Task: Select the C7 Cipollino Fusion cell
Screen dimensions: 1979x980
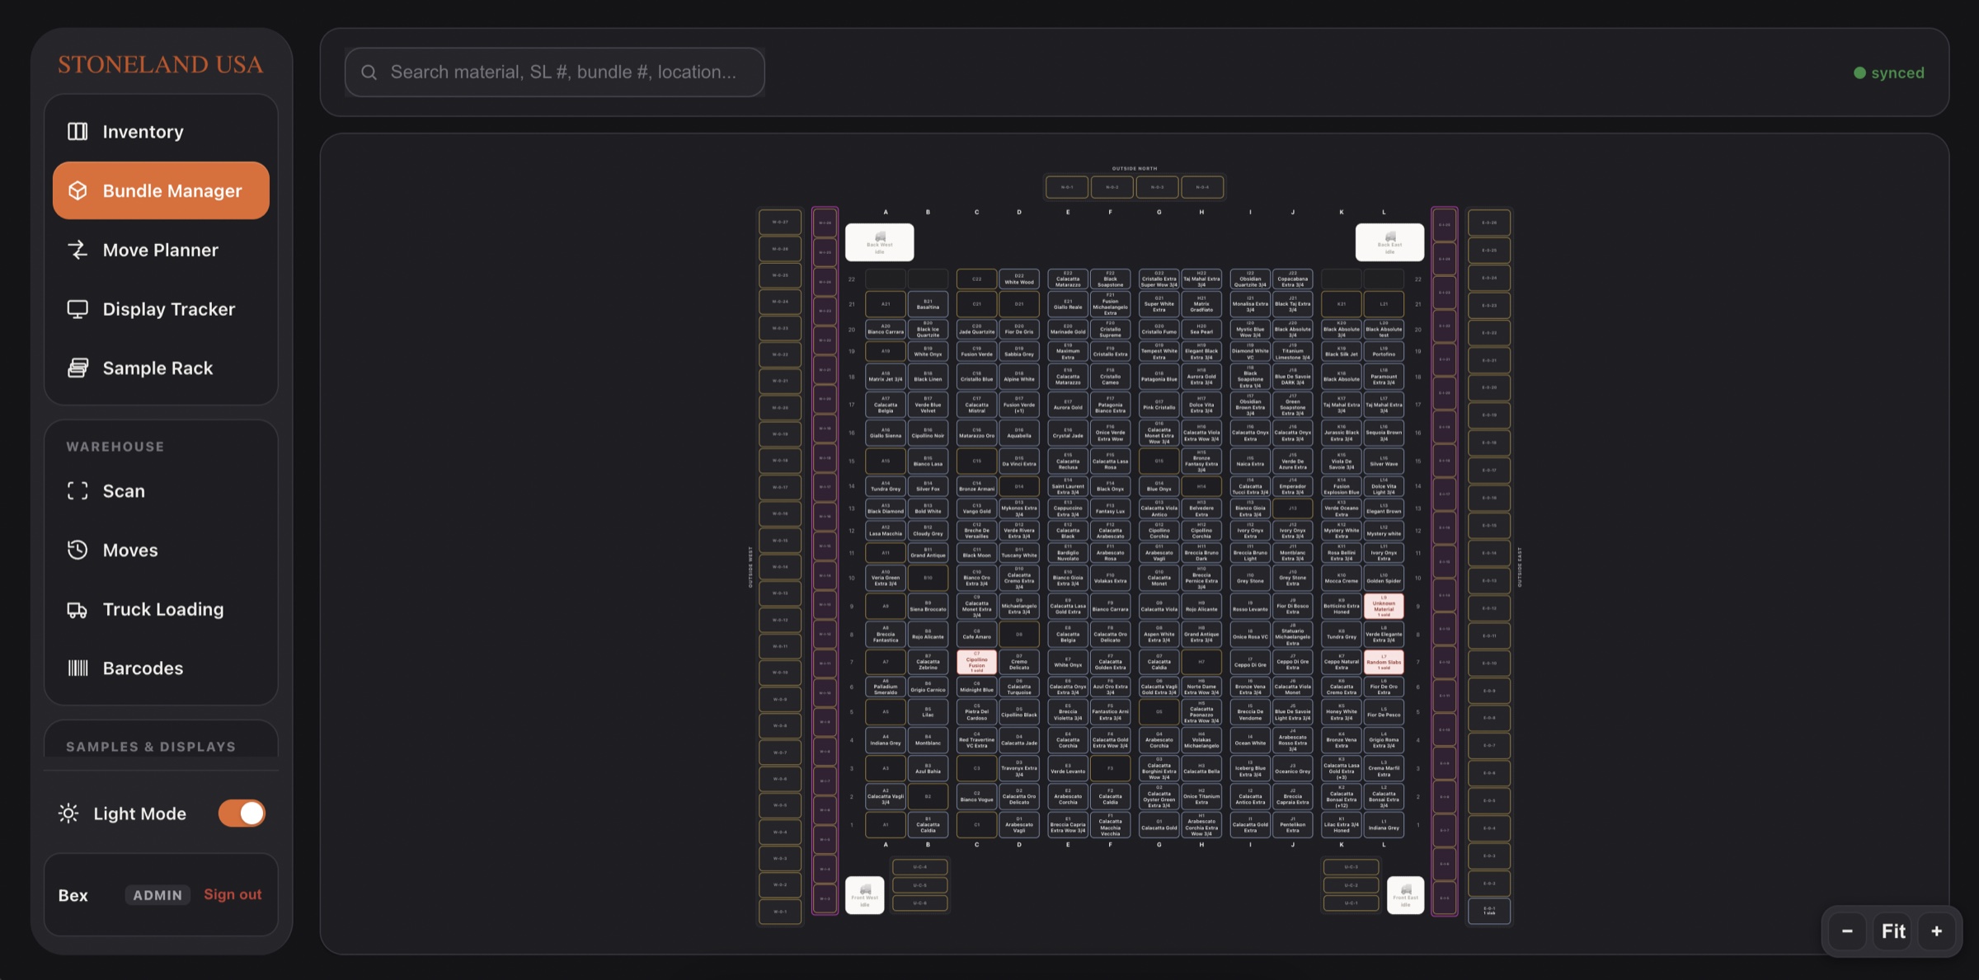Action: pos(977,662)
